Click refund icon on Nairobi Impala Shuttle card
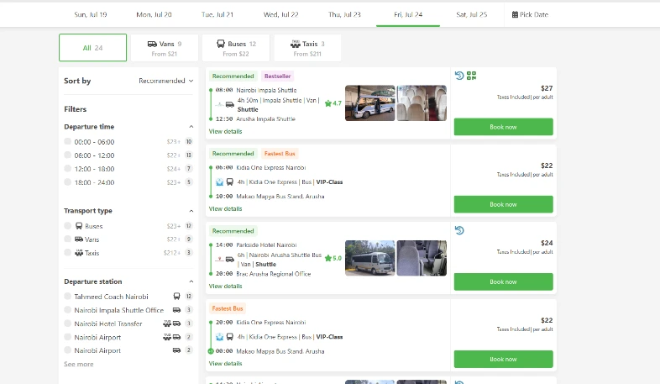This screenshot has height=384, width=660. click(459, 76)
